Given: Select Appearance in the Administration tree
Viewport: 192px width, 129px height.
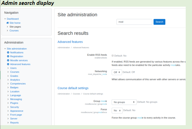Looking at the screenshot, I should [17, 111].
